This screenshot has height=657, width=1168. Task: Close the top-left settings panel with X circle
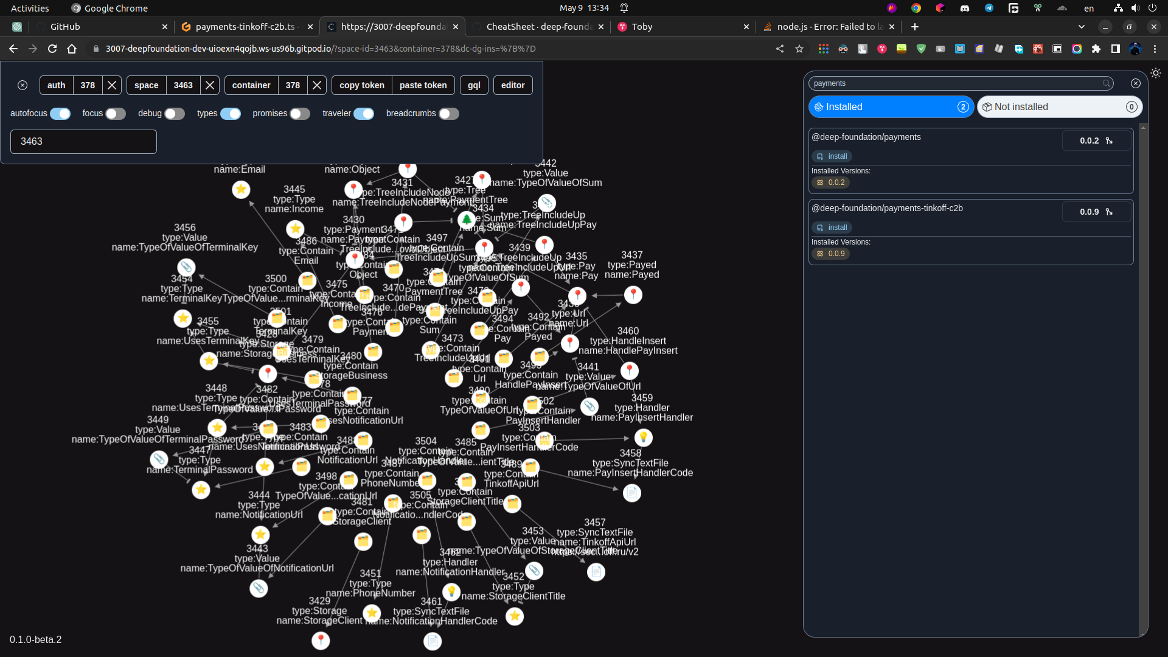pos(23,85)
